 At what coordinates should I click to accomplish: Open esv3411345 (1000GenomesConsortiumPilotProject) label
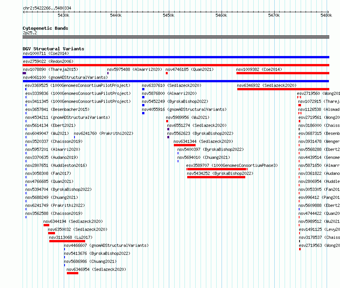pos(78,101)
